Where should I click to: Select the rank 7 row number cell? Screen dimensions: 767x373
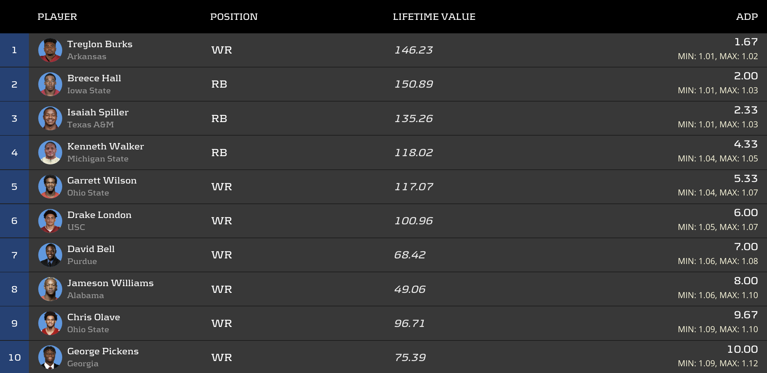click(x=14, y=255)
